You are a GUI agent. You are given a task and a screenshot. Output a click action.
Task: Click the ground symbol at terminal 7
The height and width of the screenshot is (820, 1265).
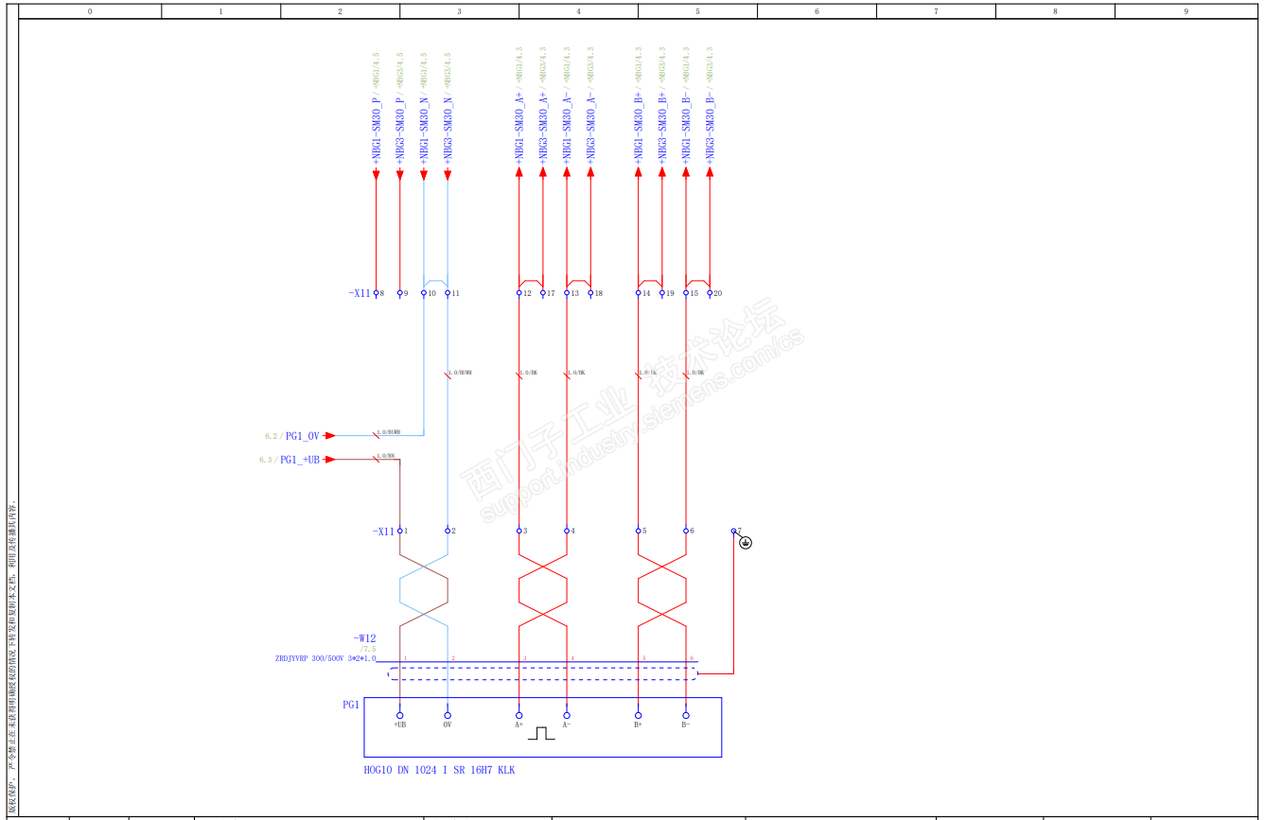pos(746,543)
